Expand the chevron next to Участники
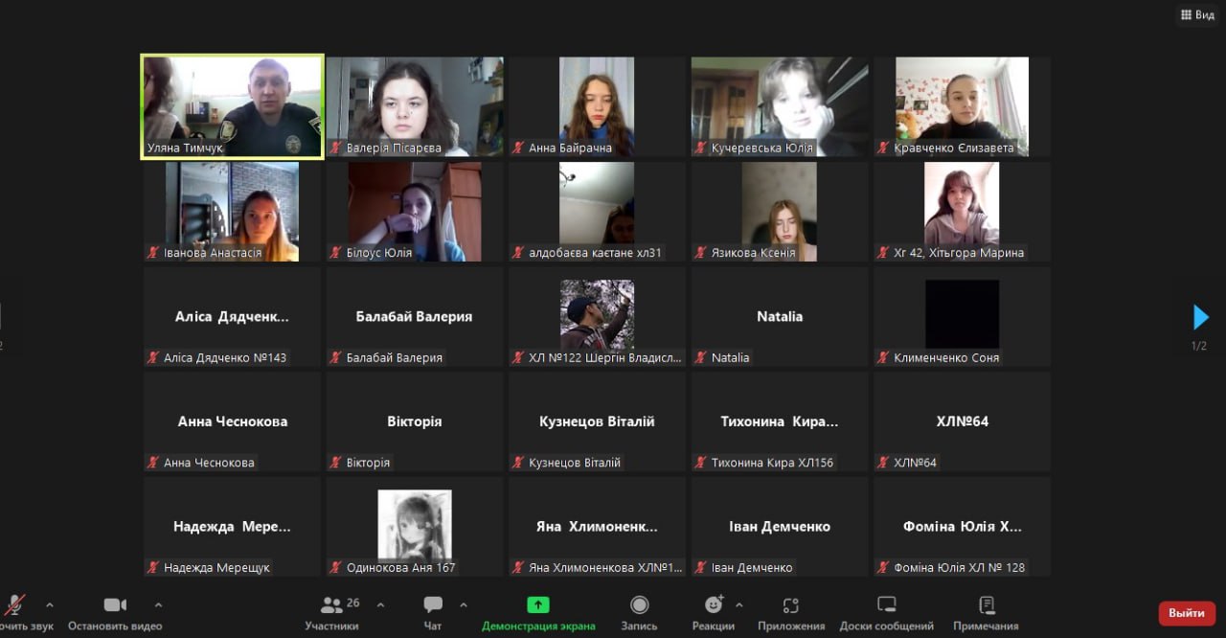1226x638 pixels. (x=380, y=604)
